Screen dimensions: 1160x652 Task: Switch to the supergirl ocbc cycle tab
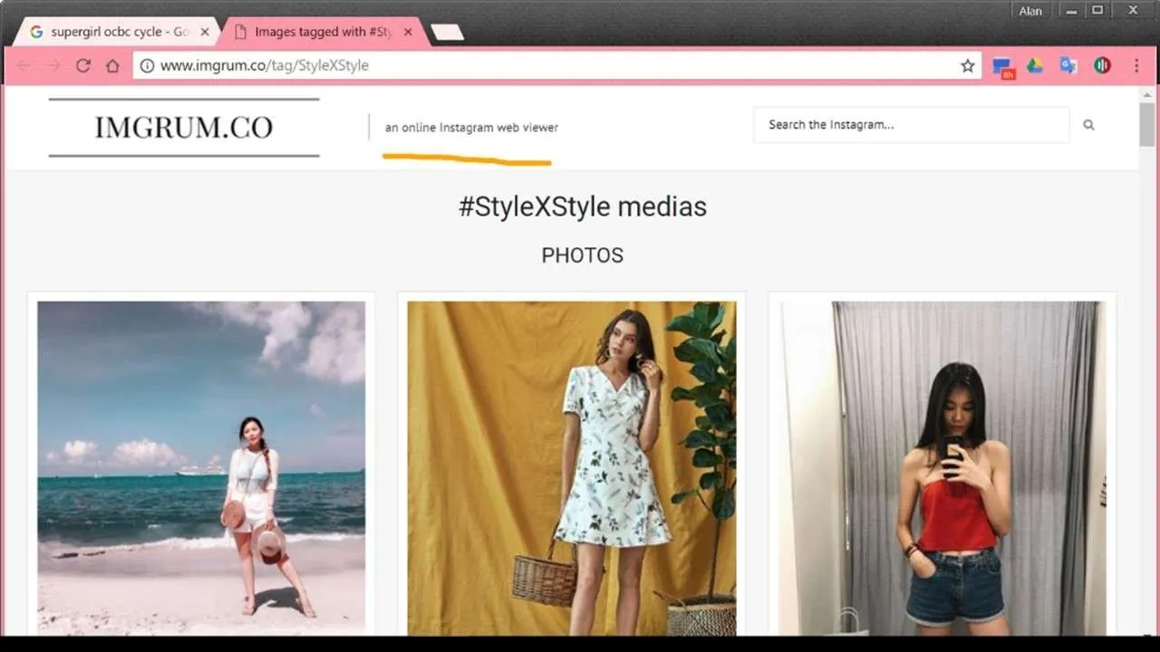(x=113, y=32)
